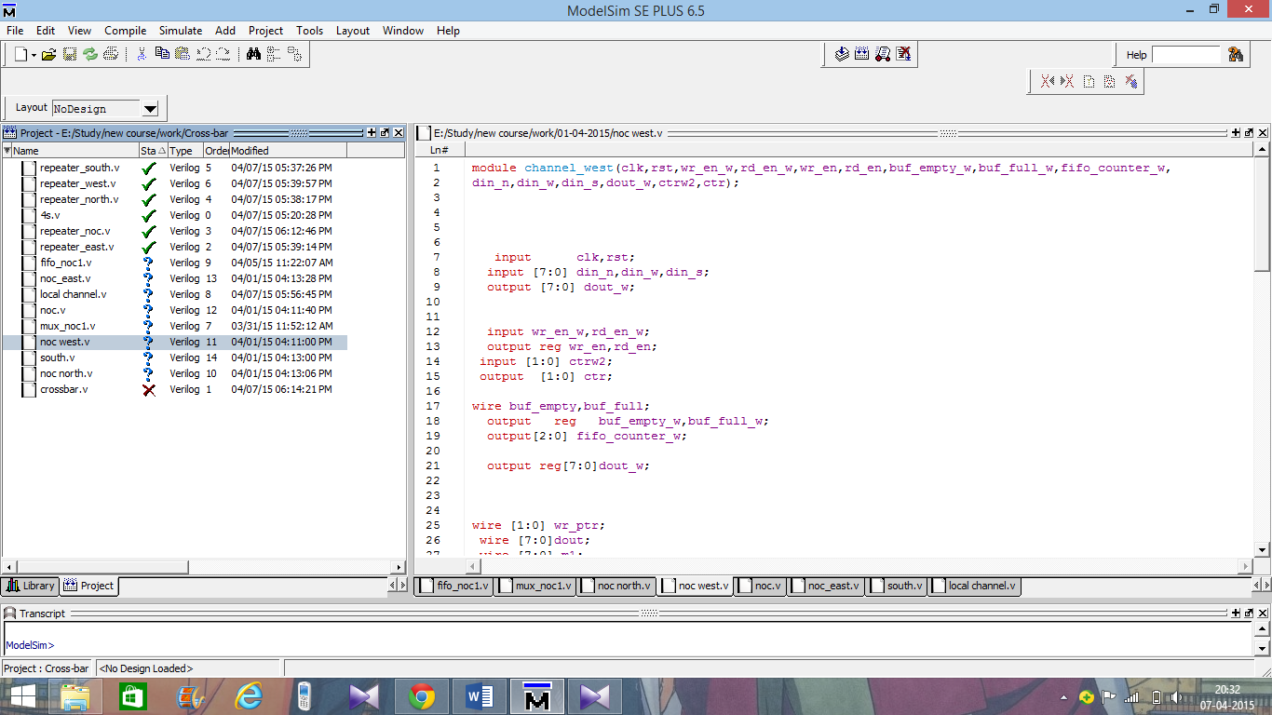Undock the source editor pane
This screenshot has height=715, width=1272.
(x=1249, y=133)
